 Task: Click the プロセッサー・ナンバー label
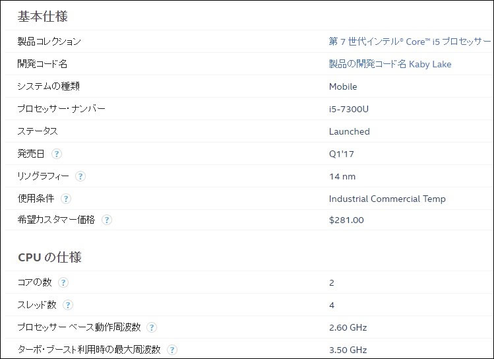[61, 109]
